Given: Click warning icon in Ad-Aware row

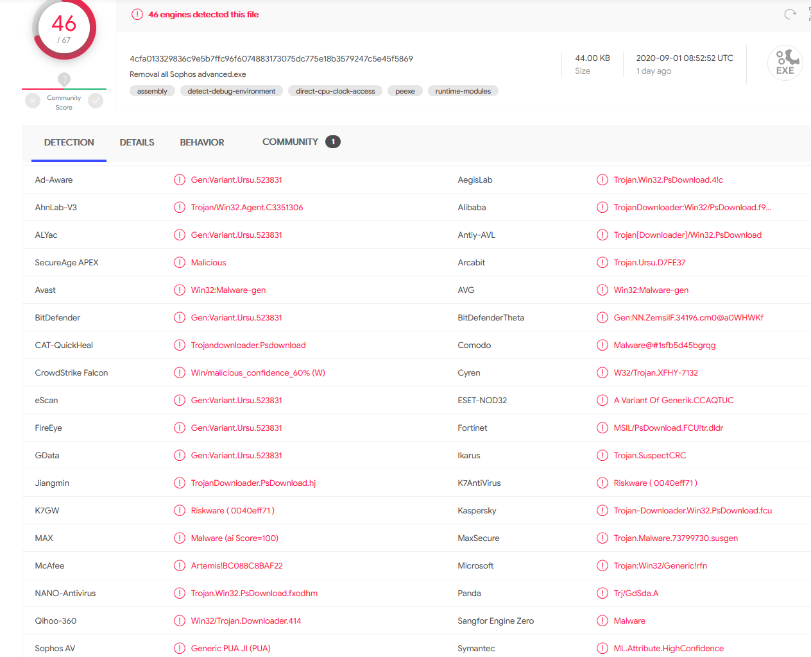Looking at the screenshot, I should click(180, 179).
